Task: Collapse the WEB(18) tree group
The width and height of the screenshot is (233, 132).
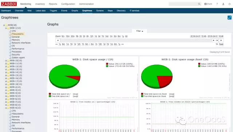Action: [4, 25]
